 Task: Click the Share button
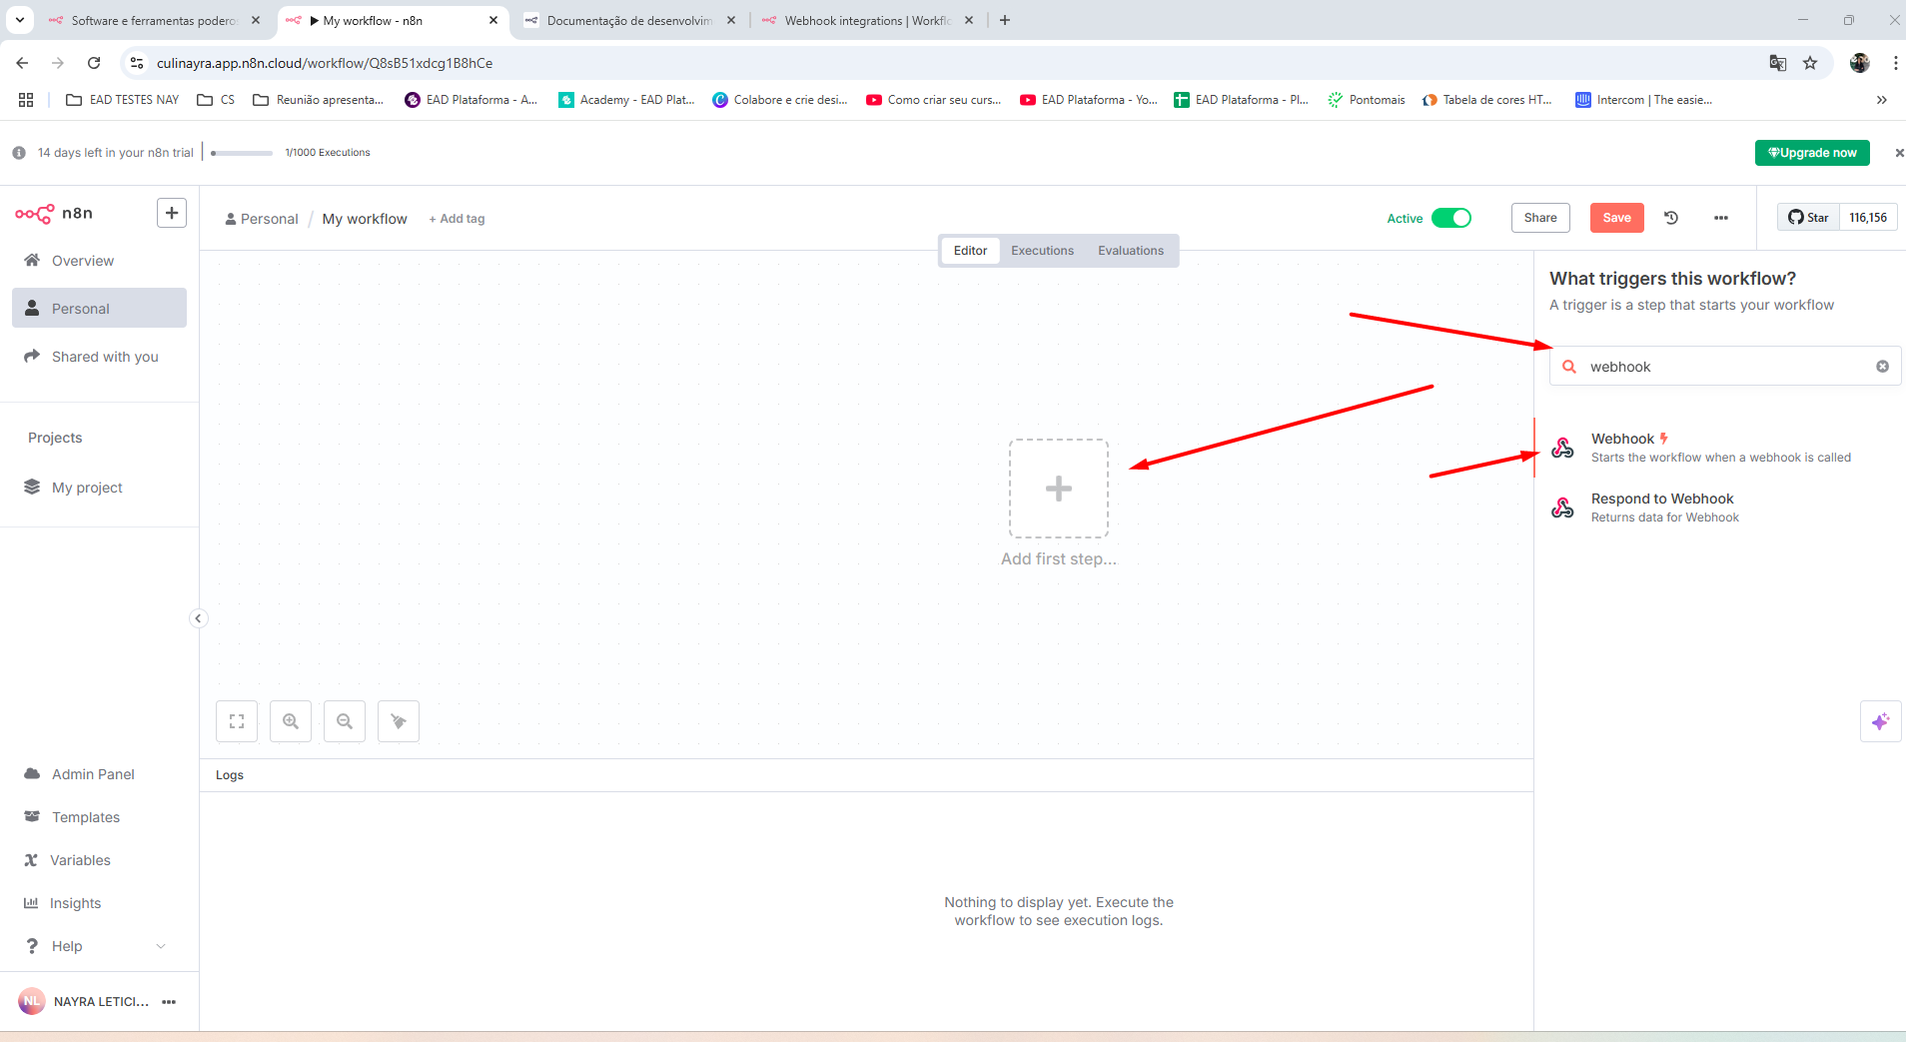[1540, 218]
